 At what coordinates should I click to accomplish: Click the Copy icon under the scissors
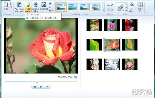11,7
